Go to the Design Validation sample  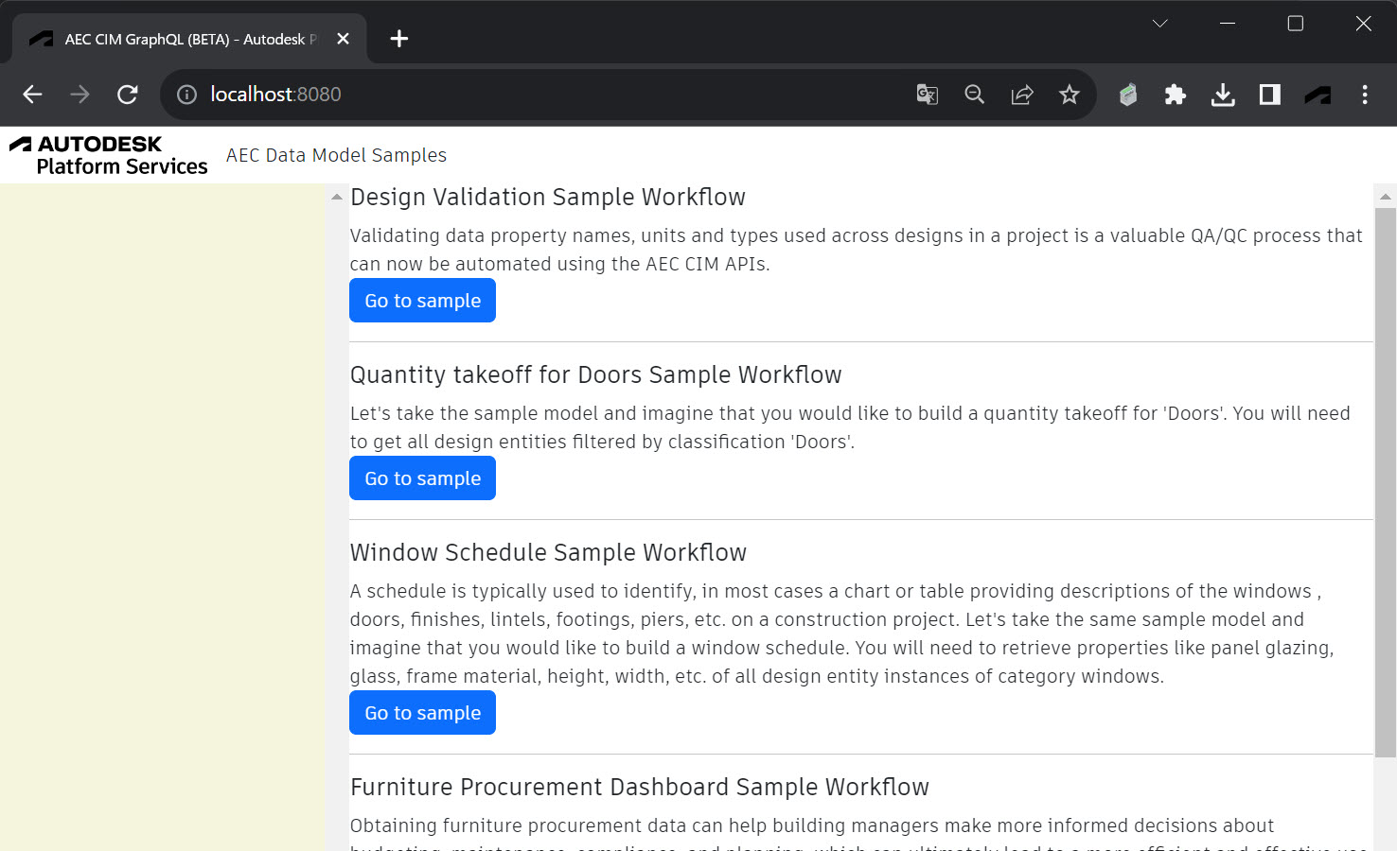point(422,300)
